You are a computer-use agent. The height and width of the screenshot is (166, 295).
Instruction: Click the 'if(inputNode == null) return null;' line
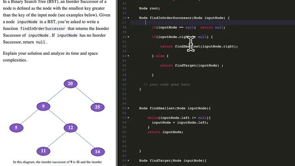coord(189,28)
